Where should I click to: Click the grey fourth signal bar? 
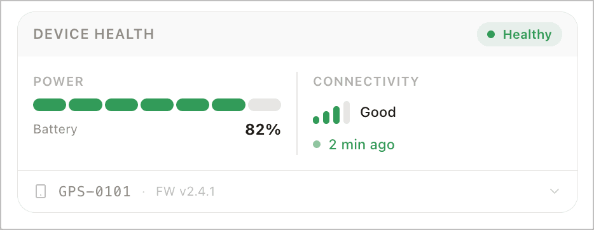pyautogui.click(x=346, y=112)
